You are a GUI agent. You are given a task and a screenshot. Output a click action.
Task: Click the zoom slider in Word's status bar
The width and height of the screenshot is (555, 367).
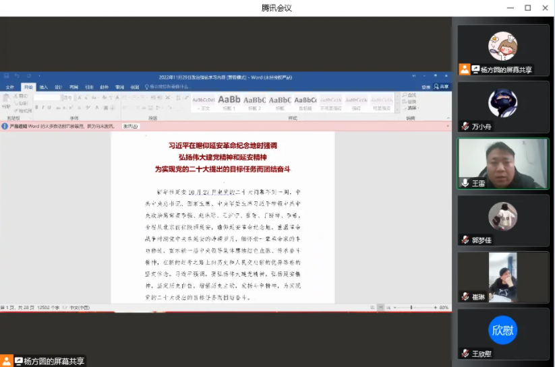point(411,307)
